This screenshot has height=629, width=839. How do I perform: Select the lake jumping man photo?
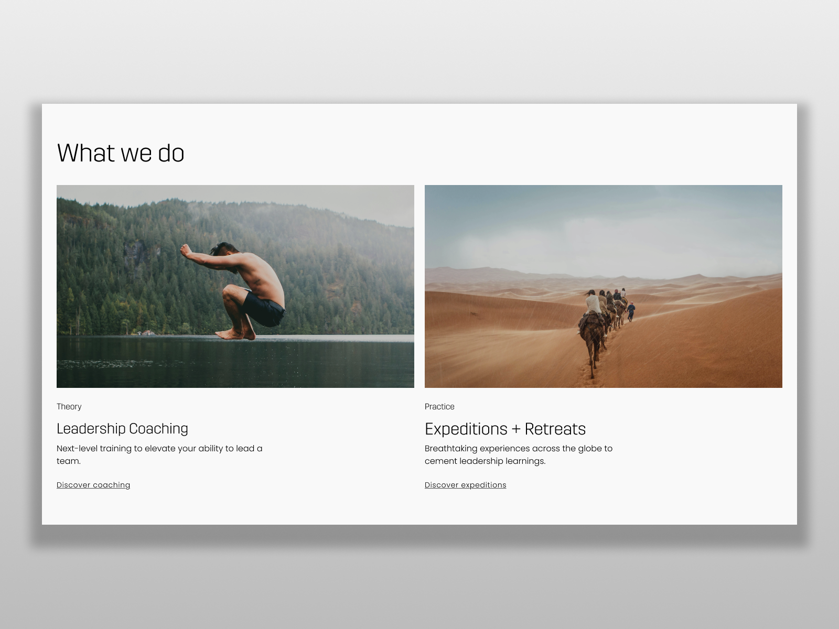point(235,286)
